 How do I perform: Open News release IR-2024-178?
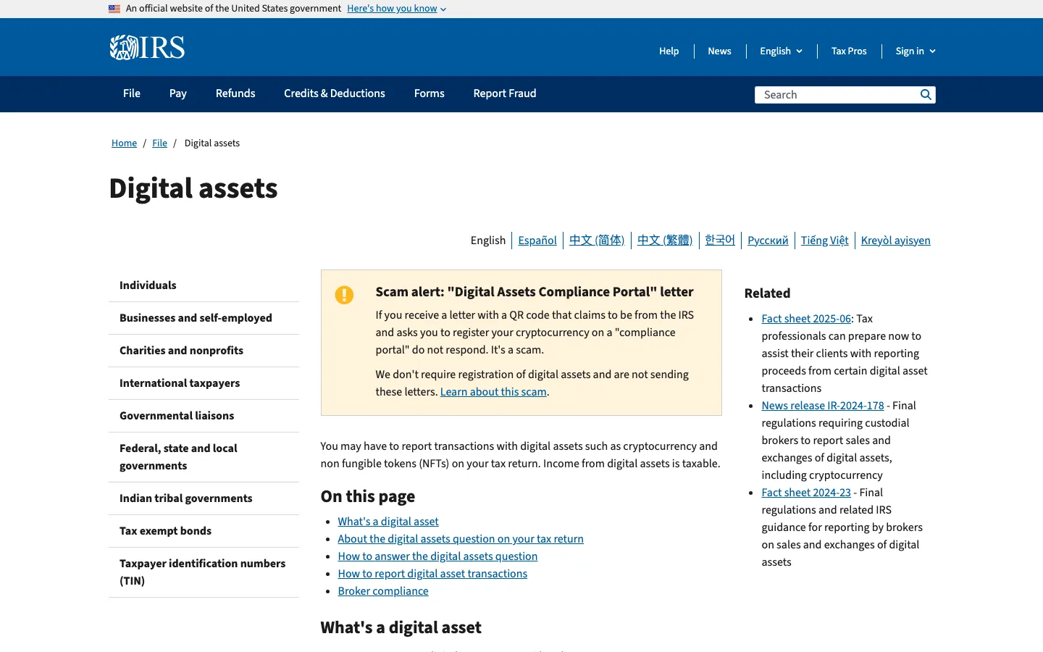(x=823, y=406)
